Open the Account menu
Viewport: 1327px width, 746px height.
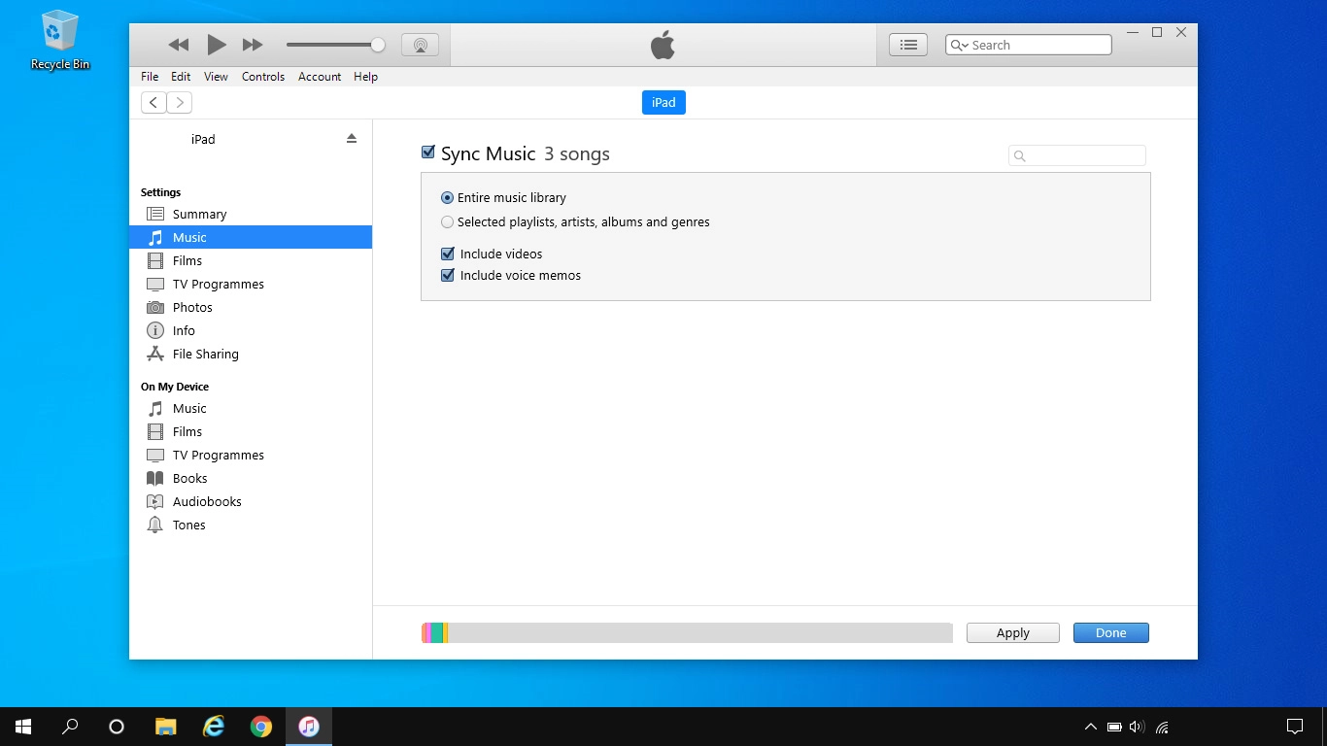320,77
